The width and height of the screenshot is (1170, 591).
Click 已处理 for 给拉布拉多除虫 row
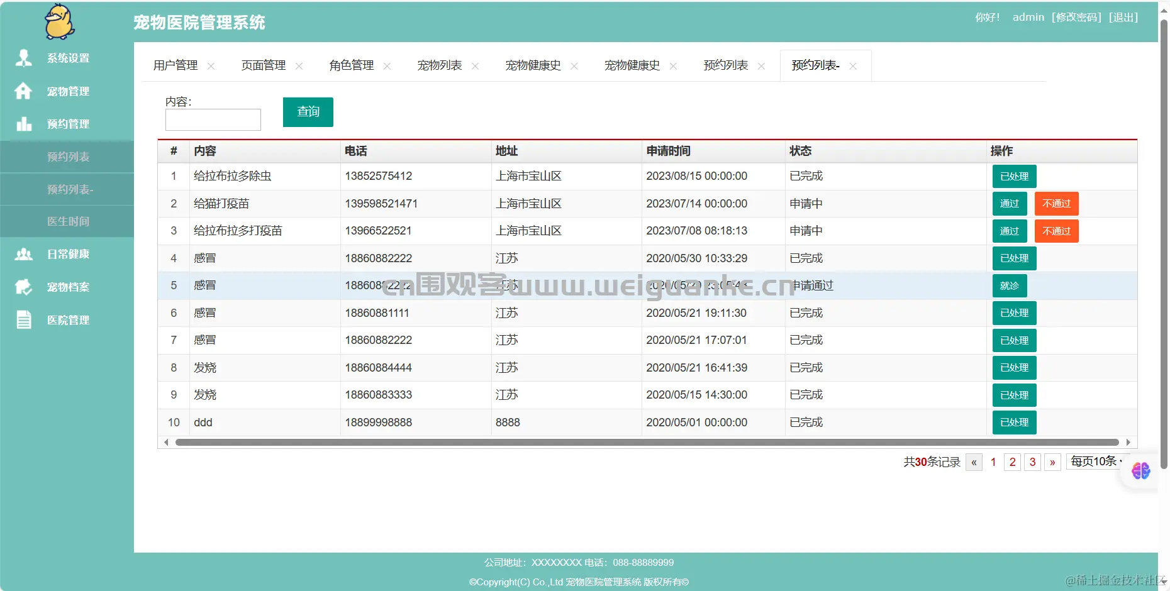[1015, 177]
